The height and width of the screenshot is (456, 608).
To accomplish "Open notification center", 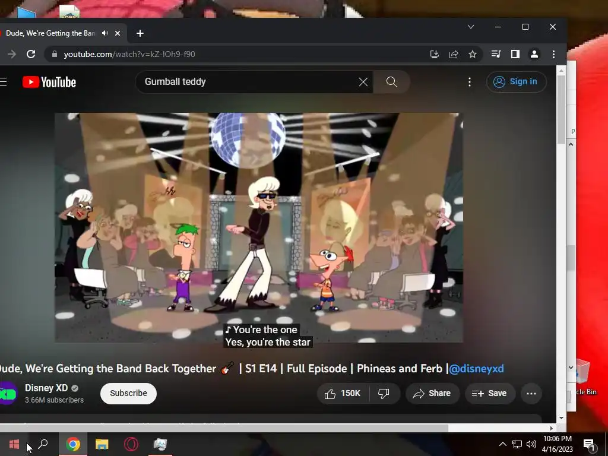I will pos(589,445).
